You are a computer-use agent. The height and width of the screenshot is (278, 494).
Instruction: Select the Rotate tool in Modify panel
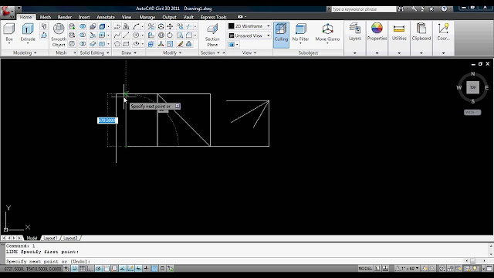[x=170, y=35]
